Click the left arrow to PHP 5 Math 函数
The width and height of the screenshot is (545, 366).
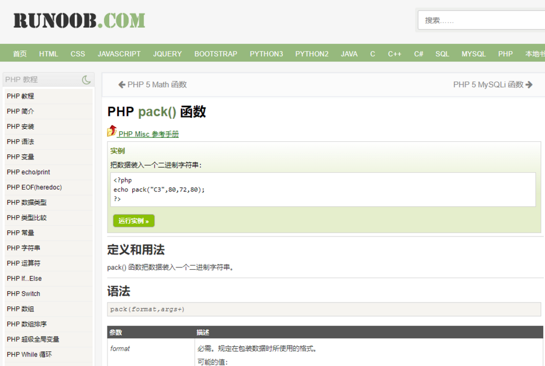[120, 84]
